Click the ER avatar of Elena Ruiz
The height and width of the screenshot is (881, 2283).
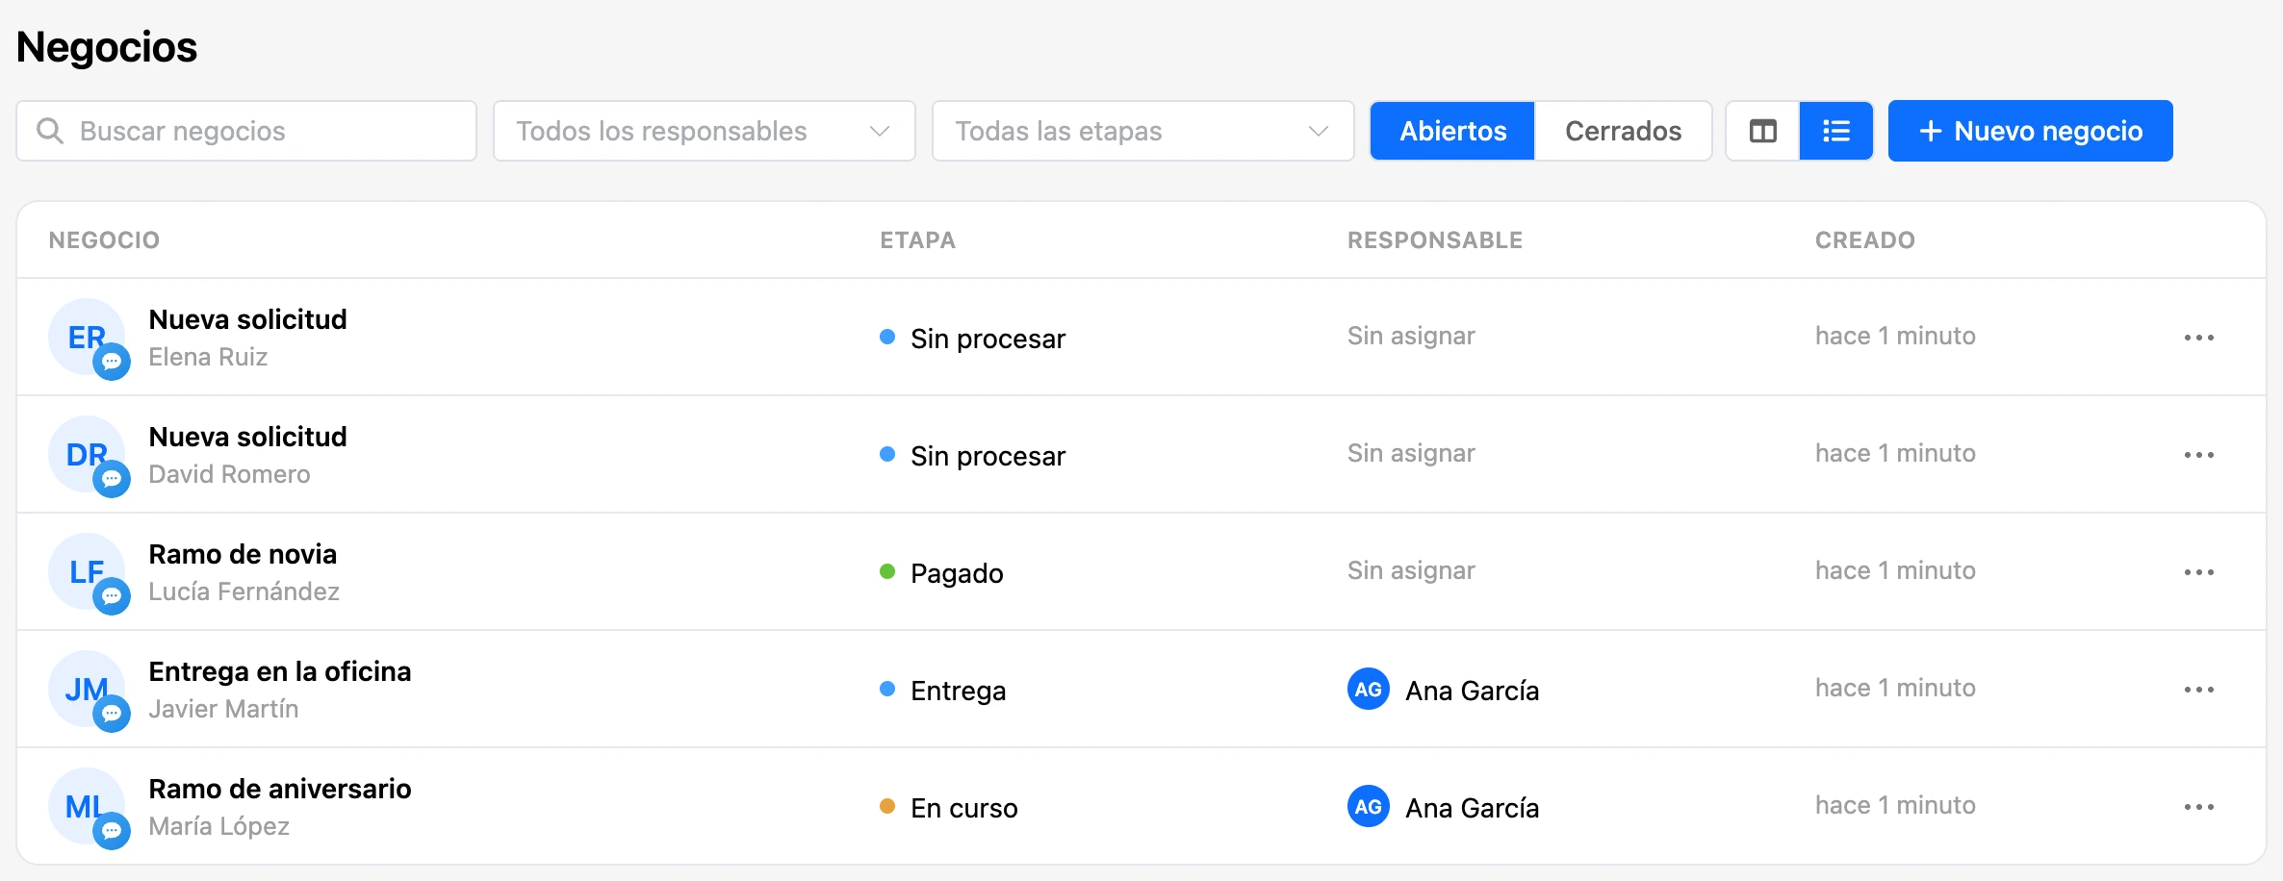coord(87,337)
